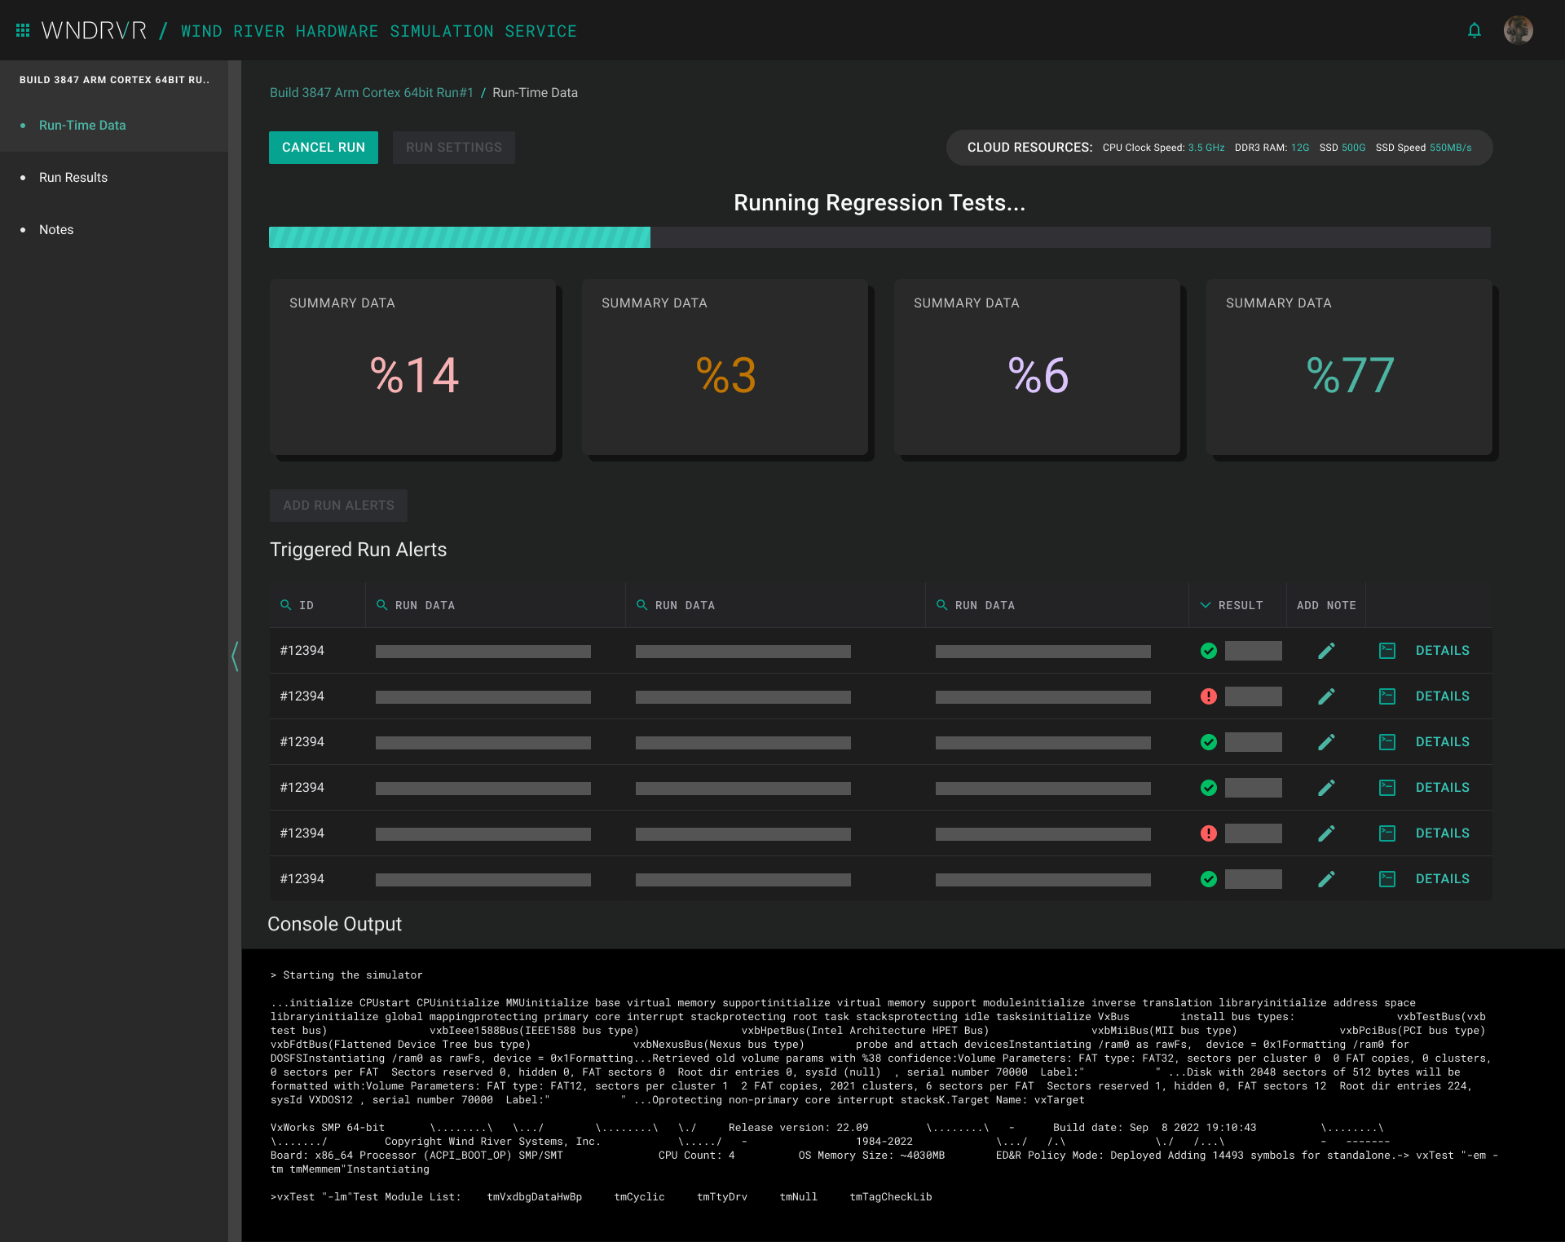
Task: Click the search icon in ID column header
Action: click(285, 605)
